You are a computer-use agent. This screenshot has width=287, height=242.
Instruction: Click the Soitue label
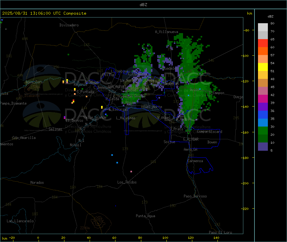(169, 142)
